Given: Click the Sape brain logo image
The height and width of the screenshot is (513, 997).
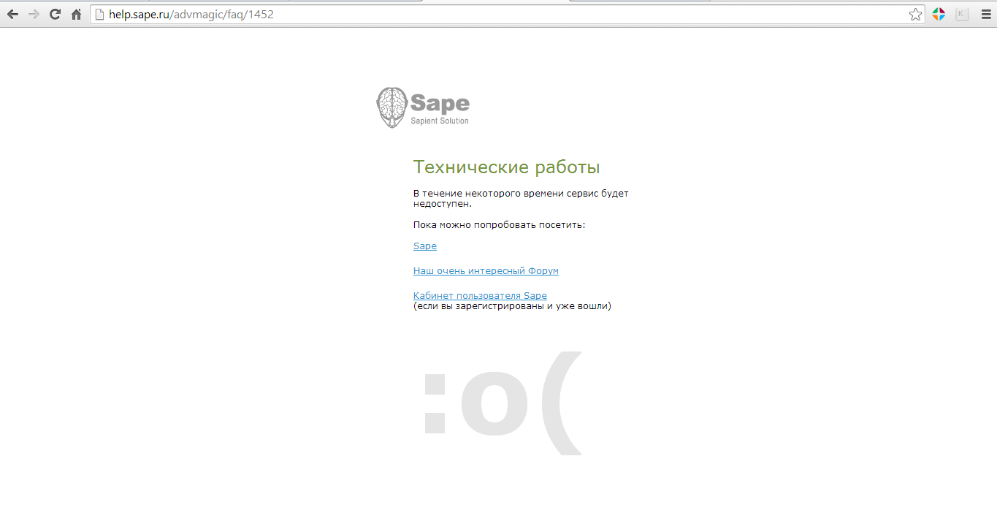Looking at the screenshot, I should pos(391,107).
